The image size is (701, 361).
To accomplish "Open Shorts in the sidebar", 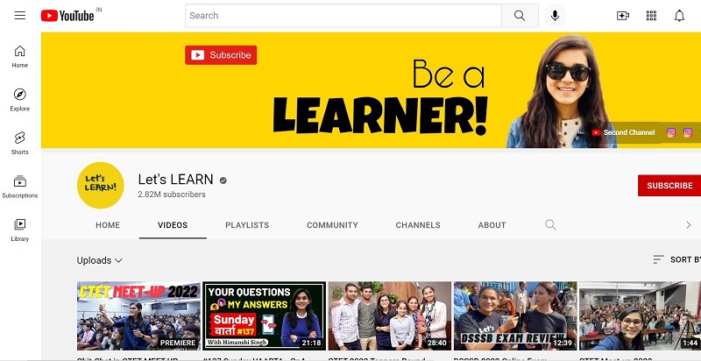I will click(19, 143).
